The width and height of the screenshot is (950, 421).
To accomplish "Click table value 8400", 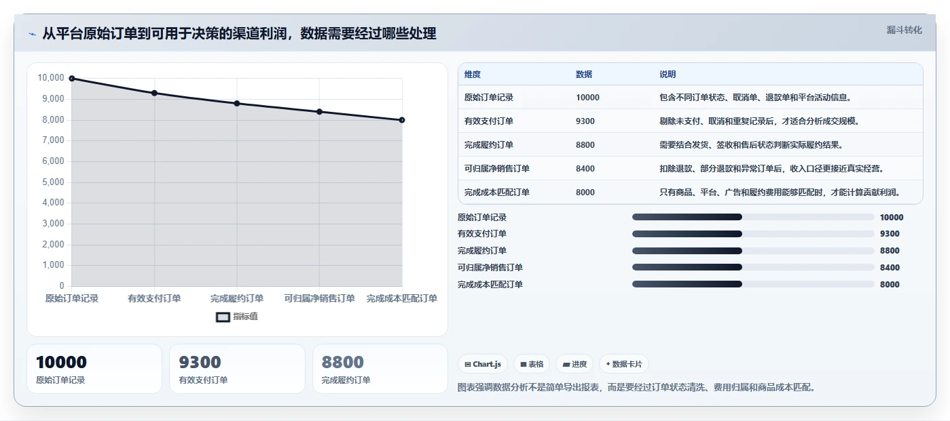I will [x=585, y=169].
